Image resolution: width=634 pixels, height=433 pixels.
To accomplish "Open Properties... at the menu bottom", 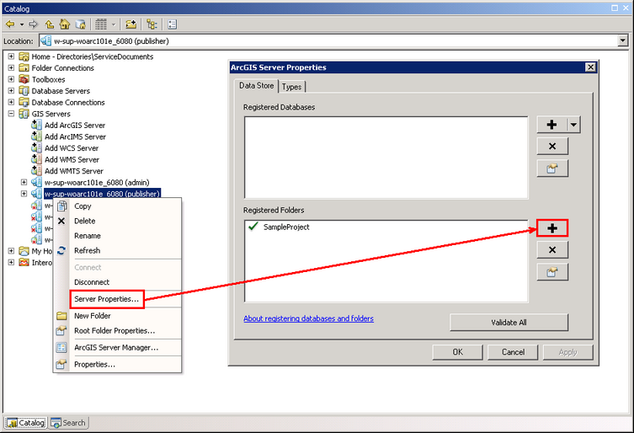I will click(117, 364).
